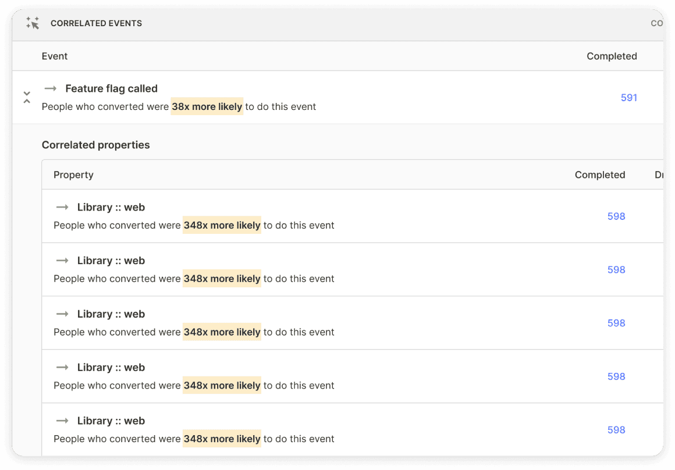The image size is (675, 470).
Task: Click the highlighted 38x more likely text
Action: tap(207, 106)
